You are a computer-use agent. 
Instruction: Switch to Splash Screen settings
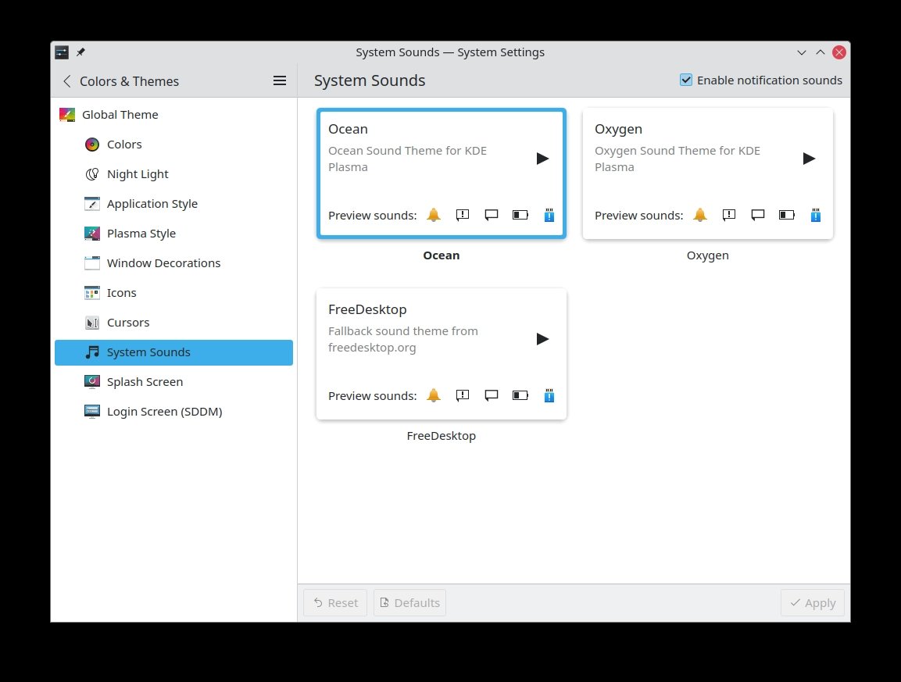pos(145,382)
